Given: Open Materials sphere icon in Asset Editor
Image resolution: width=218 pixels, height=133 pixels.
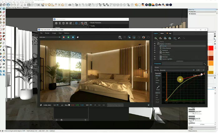Looking at the screenshot, I should pyautogui.click(x=56, y=23).
